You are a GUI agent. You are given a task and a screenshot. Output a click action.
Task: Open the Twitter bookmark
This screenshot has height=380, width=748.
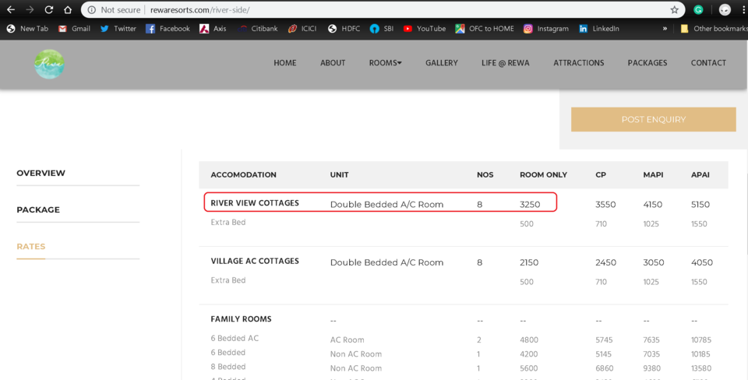tap(118, 29)
